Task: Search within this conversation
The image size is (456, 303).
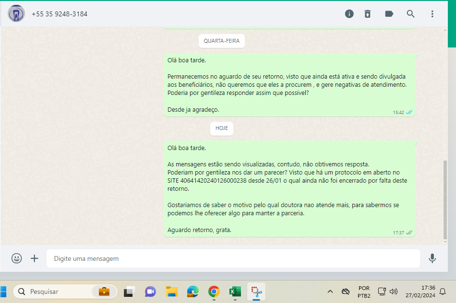Action: (x=410, y=13)
